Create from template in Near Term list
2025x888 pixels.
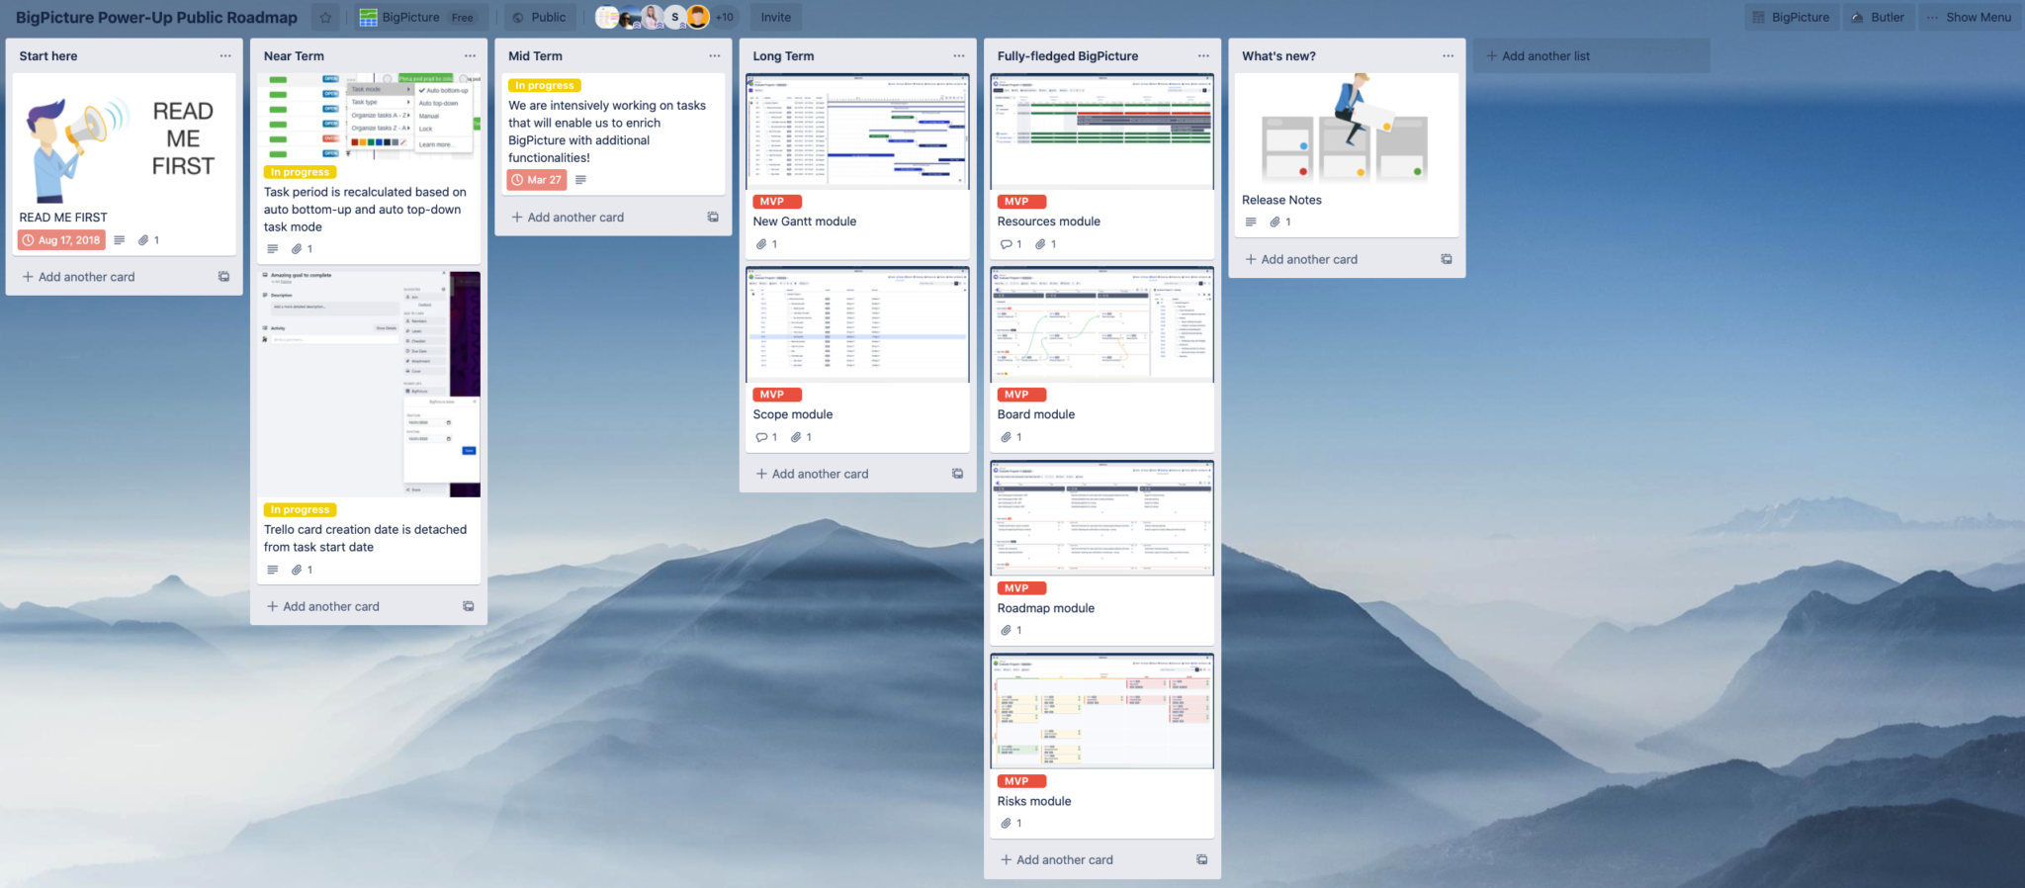pyautogui.click(x=469, y=606)
